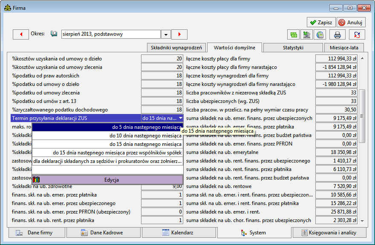The image size is (375, 245).
Task: Click the value 1 410,17 zł
Action: tap(336, 161)
